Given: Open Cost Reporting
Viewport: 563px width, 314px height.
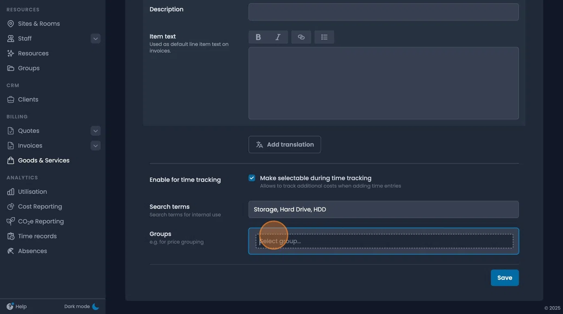Looking at the screenshot, I should (40, 206).
